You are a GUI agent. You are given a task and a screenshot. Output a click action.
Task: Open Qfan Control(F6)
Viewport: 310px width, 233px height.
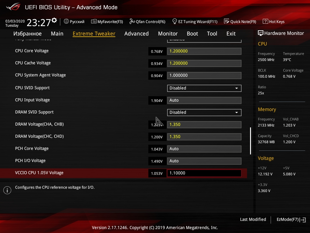click(x=151, y=22)
